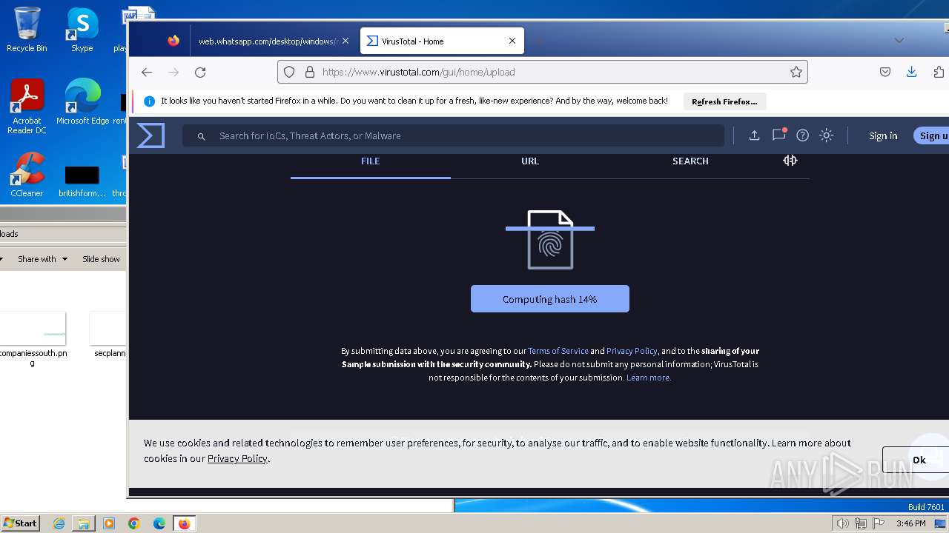Open Internet Explorer from the taskbar
This screenshot has width=949, height=533.
tap(59, 523)
